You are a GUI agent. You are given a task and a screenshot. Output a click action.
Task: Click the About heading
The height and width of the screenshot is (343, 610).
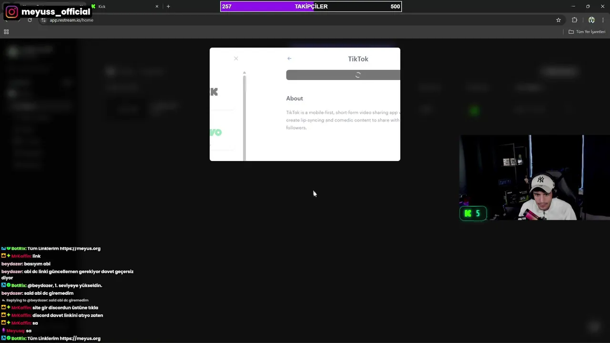click(295, 99)
